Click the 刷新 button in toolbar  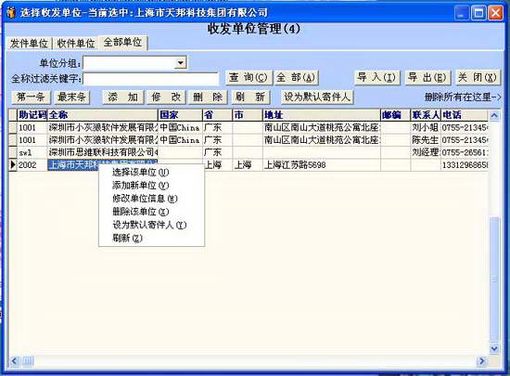[250, 97]
